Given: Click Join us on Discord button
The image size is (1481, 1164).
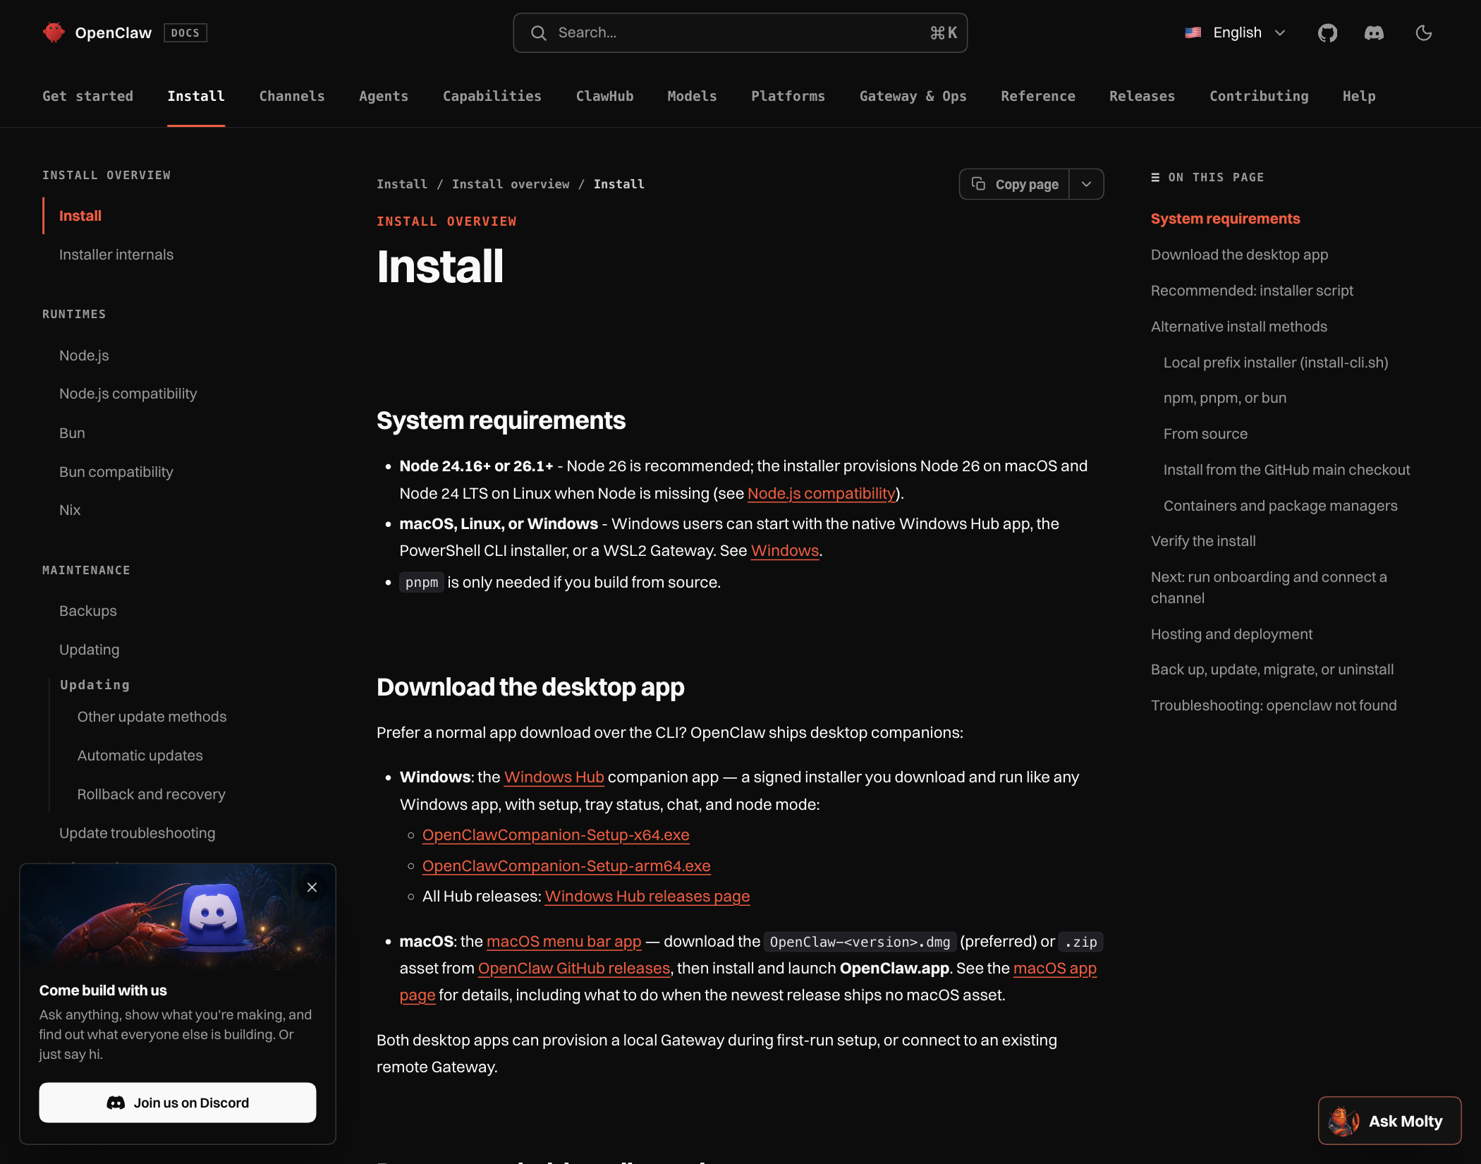Looking at the screenshot, I should (x=178, y=1103).
